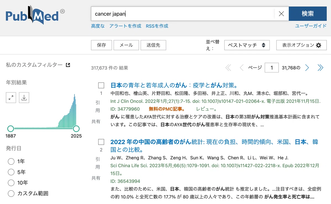Click the 私のカスタムフィルター heading

coord(34,65)
